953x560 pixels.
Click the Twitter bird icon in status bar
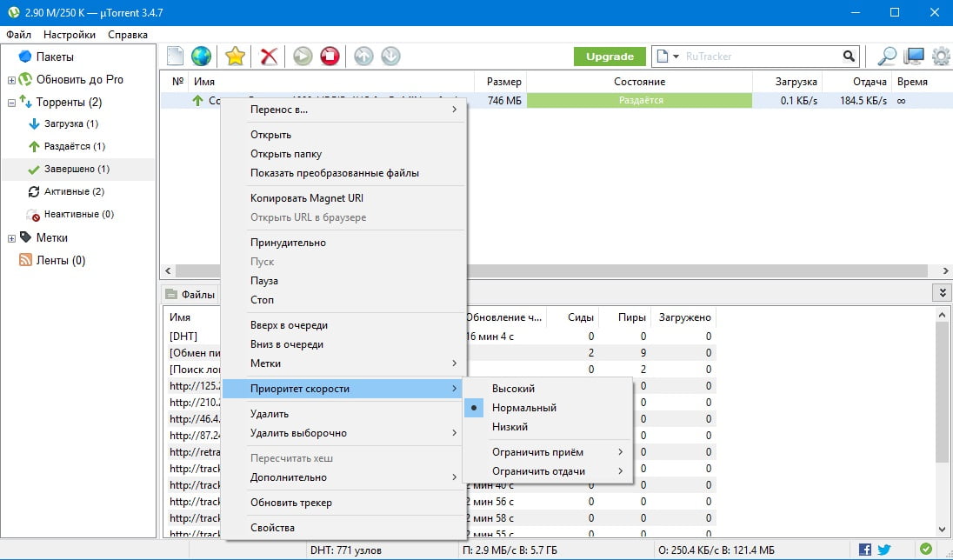coord(884,550)
